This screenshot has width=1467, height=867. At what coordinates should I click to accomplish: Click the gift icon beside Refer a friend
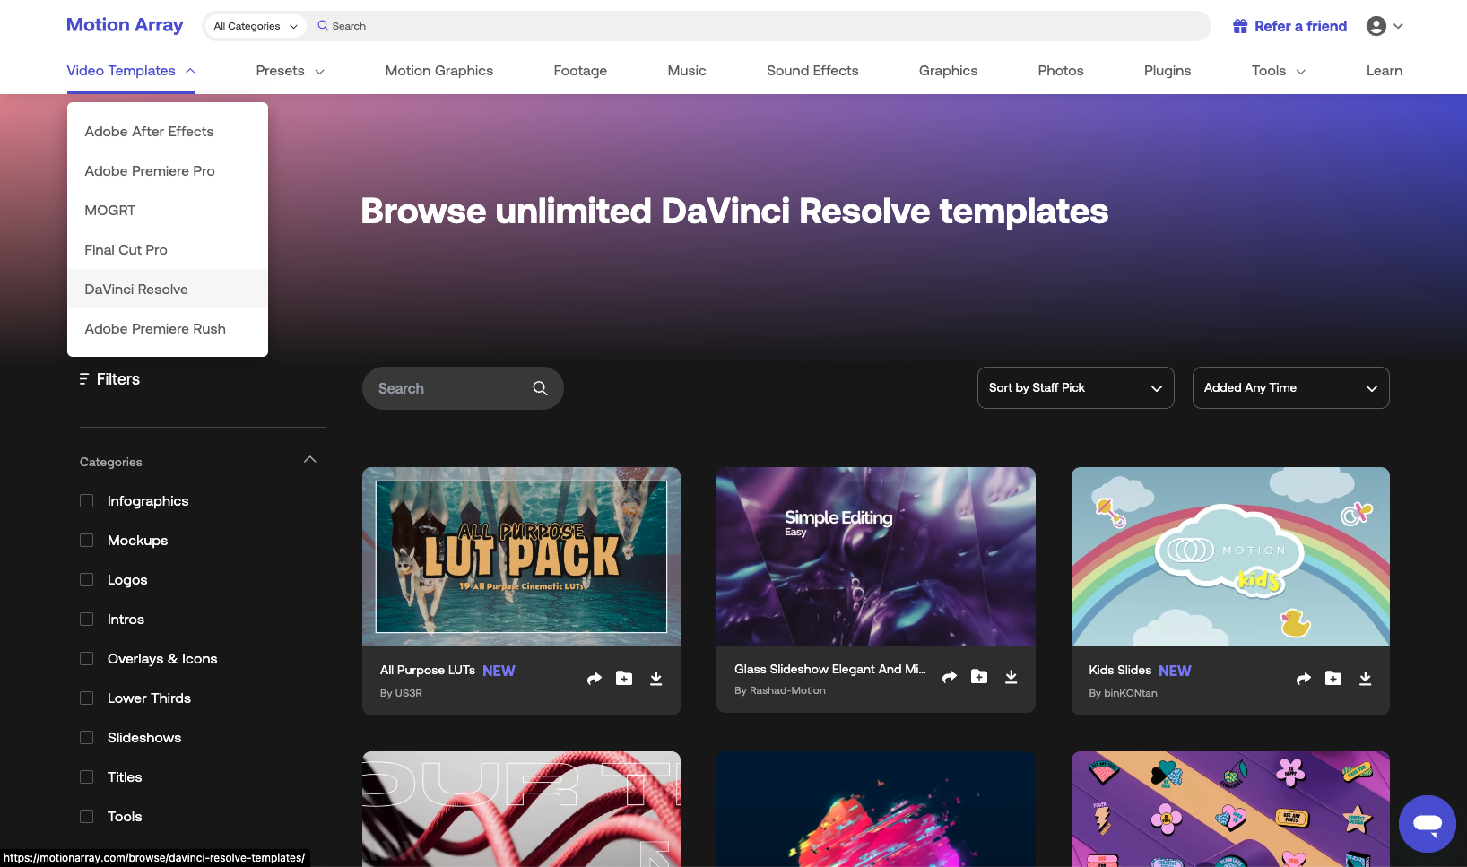(1240, 26)
